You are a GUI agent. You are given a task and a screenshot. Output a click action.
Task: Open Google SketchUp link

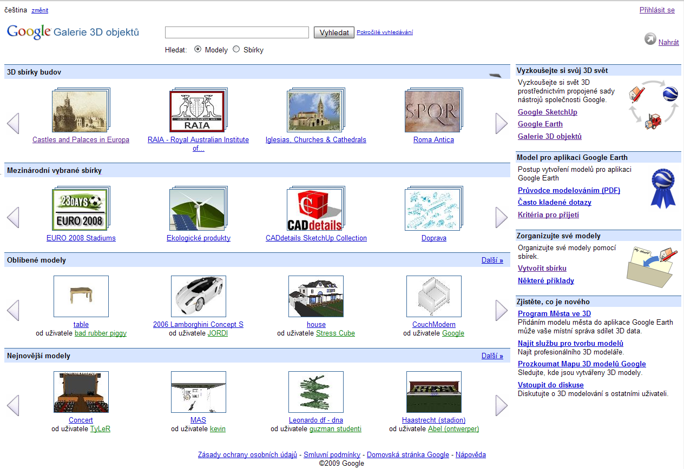coord(548,112)
